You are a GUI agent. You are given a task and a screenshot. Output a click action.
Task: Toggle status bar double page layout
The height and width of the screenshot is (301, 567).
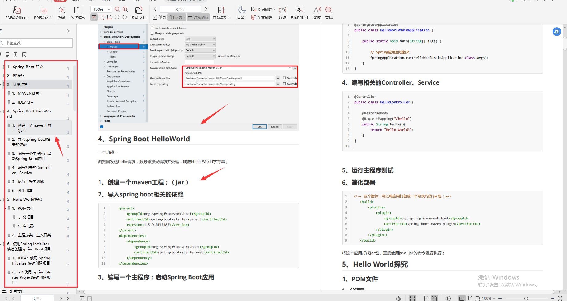(x=434, y=298)
